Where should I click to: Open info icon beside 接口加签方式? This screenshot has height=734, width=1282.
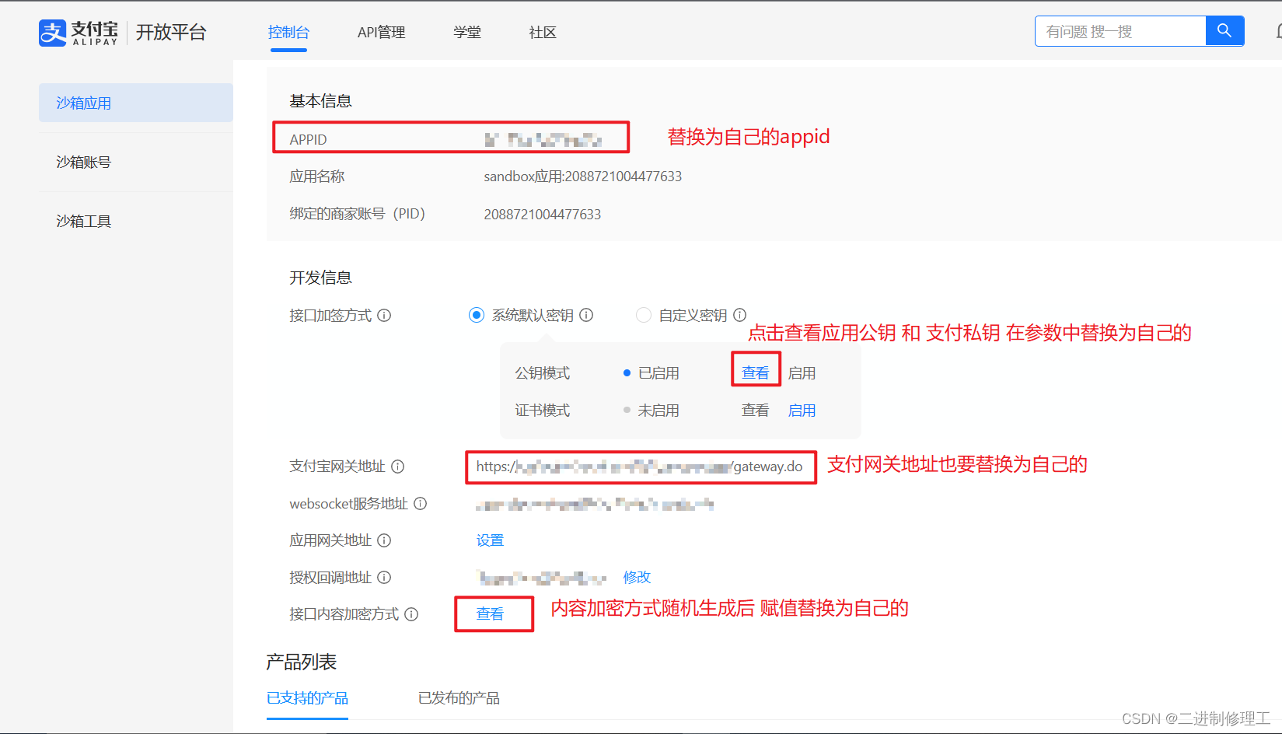pos(384,316)
